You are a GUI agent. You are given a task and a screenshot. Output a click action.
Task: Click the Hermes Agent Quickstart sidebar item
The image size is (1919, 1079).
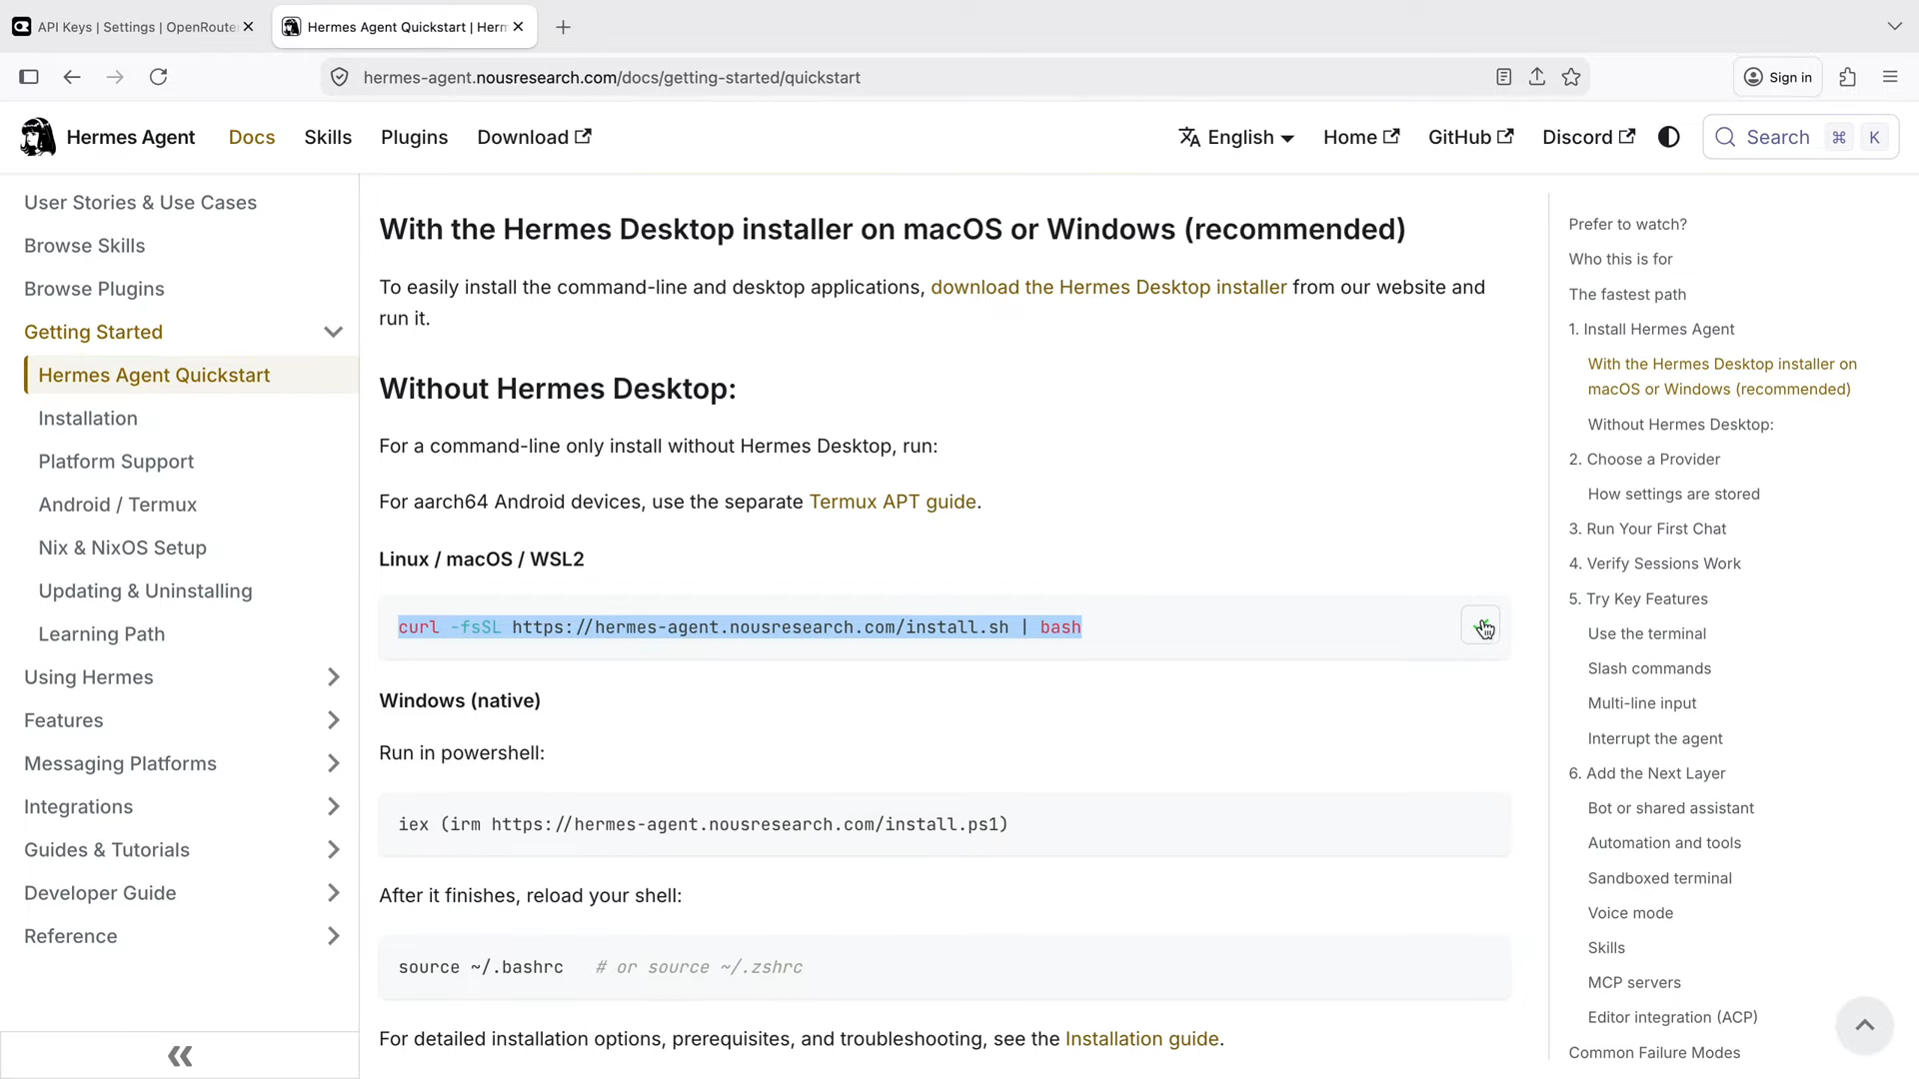pyautogui.click(x=191, y=375)
